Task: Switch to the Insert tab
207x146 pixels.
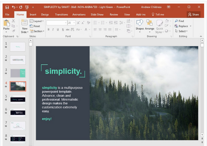Action: click(x=33, y=14)
